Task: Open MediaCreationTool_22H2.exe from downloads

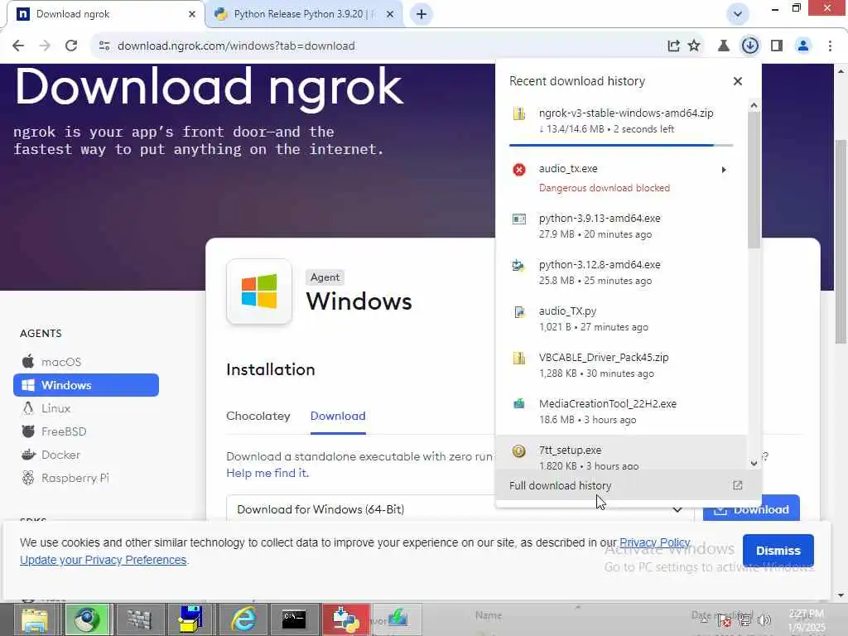Action: [x=621, y=412]
